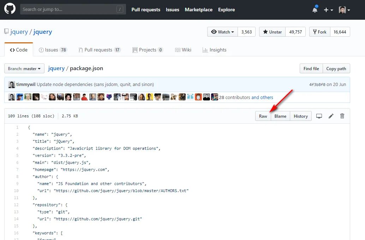Image resolution: width=365 pixels, height=240 pixels.
Task: Open timmywil author avatar
Action: [12, 85]
